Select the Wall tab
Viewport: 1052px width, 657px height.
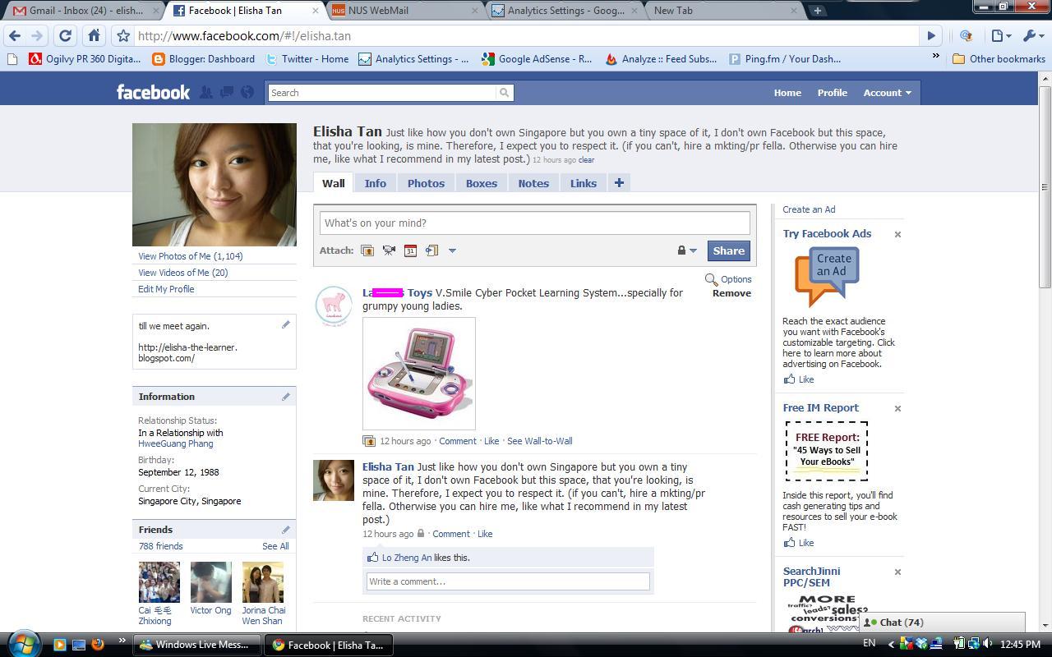click(333, 183)
